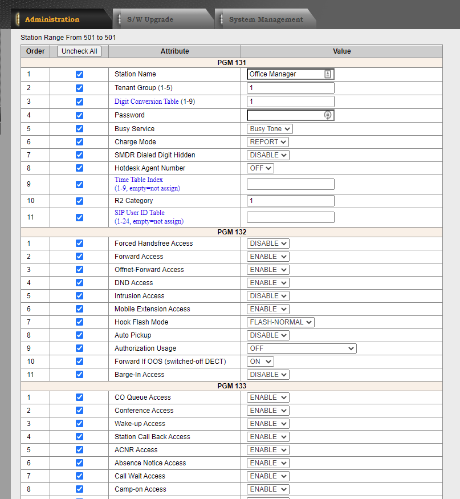Click the password manager icon in Password field
Image resolution: width=460 pixels, height=499 pixels.
click(x=328, y=115)
